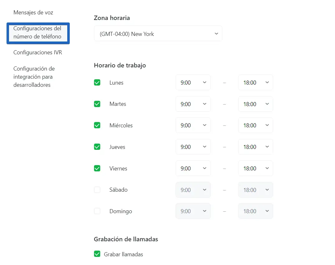Screen dimensions: 335x265
Task: Disable Martes working day
Action: pyautogui.click(x=97, y=104)
